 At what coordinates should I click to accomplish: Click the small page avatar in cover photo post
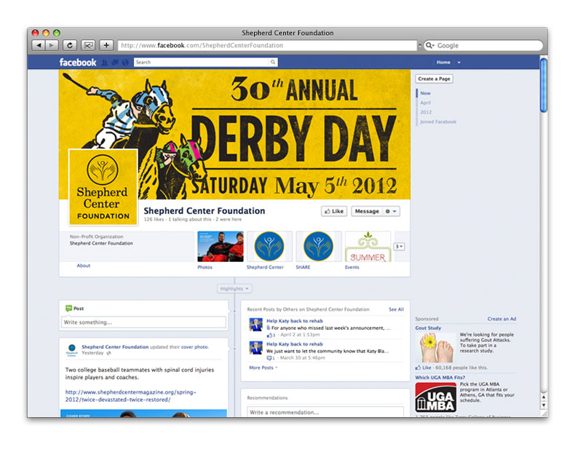(72, 350)
